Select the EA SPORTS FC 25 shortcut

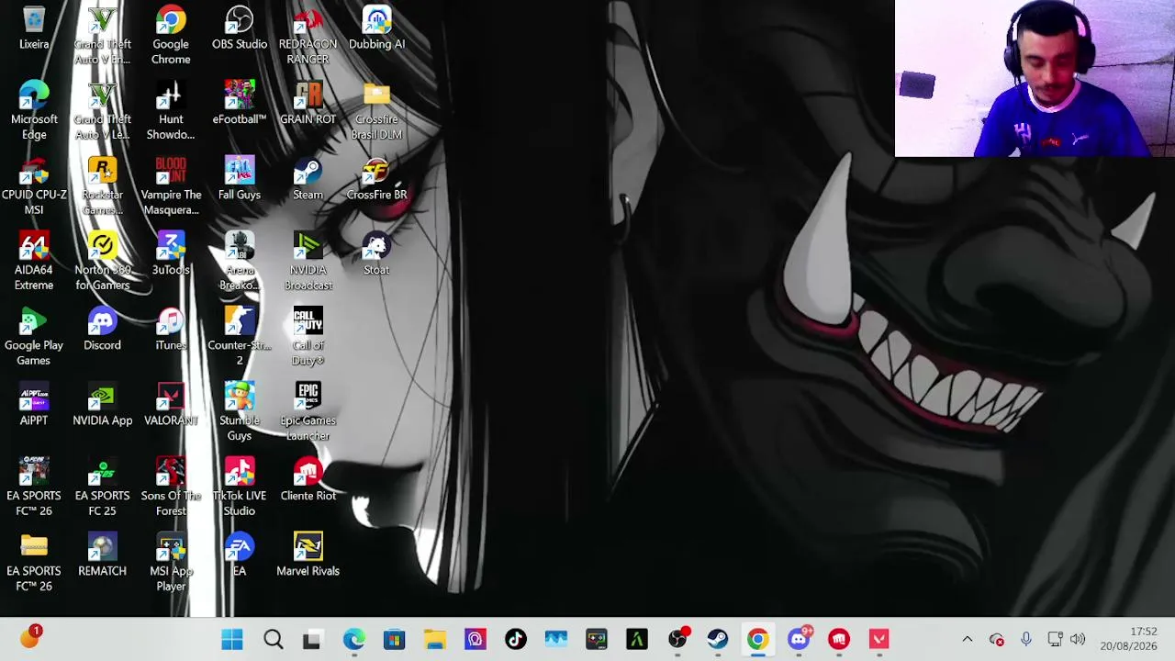pos(102,487)
